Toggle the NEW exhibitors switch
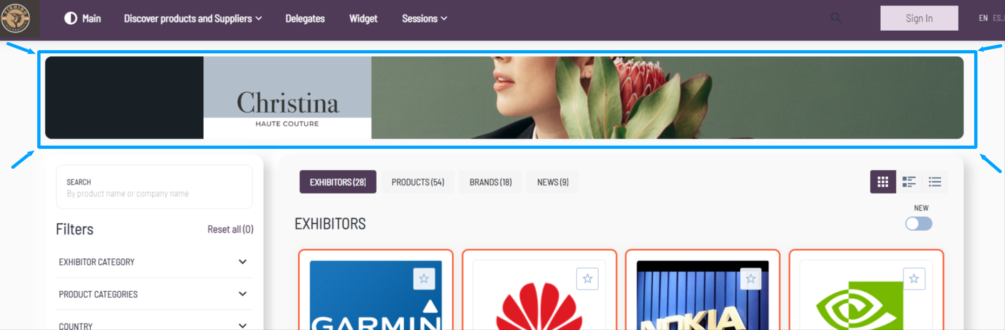Viewport: 1005px width, 330px height. pos(919,224)
